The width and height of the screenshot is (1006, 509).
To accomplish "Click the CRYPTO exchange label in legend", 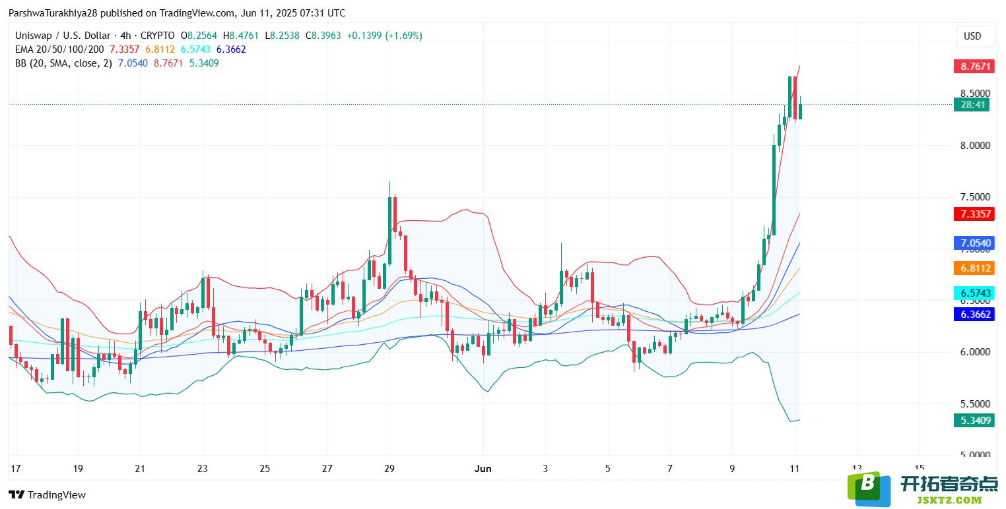I will [158, 36].
